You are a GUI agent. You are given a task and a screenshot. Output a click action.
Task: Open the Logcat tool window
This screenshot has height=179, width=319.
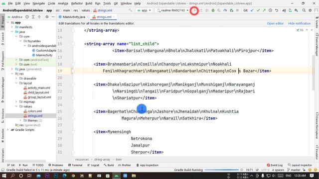[93, 165]
